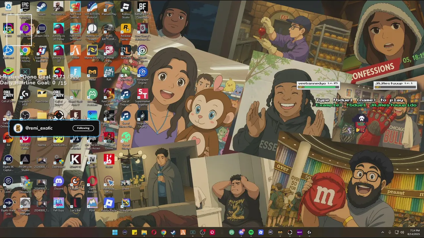Open Seagate Manager desktop shortcut

(x=25, y=206)
